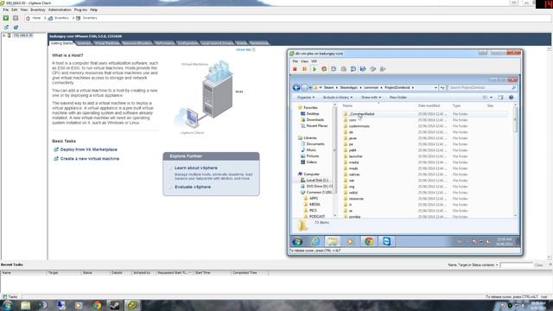The width and height of the screenshot is (553, 311).
Task: Open the VM menu in console window
Action: [314, 61]
